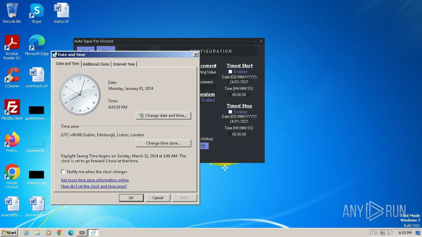422x237 pixels.
Task: Enable the Timed Stop checkbox
Action: (230, 112)
